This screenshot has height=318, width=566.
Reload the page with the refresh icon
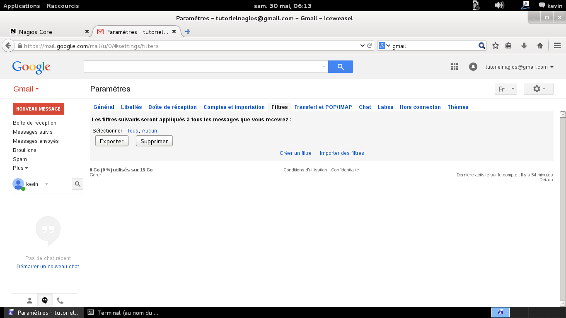click(370, 46)
